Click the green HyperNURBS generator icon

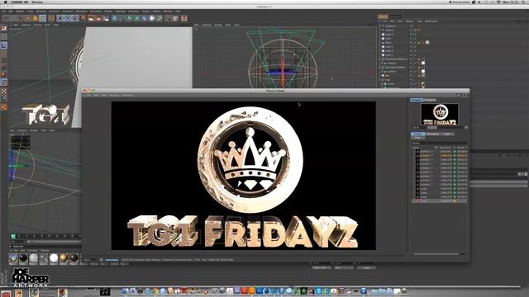coord(129,18)
